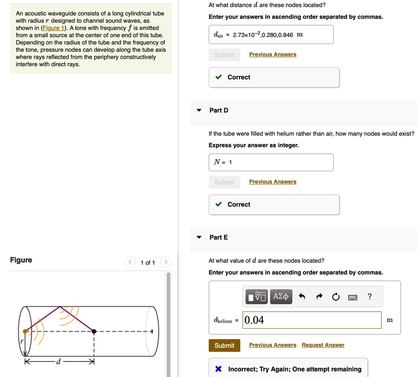Click the Submit button in Part E
The height and width of the screenshot is (377, 417).
pyautogui.click(x=224, y=345)
